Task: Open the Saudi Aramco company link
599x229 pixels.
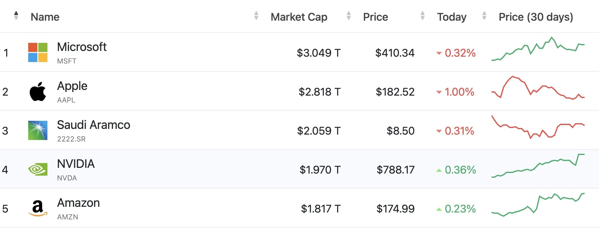Action: click(x=93, y=125)
